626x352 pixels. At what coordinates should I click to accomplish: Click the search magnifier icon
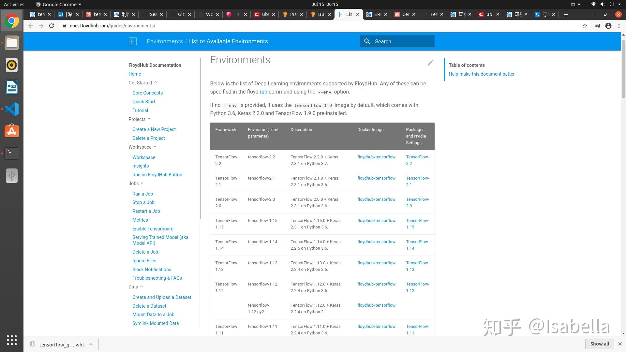[x=367, y=41]
